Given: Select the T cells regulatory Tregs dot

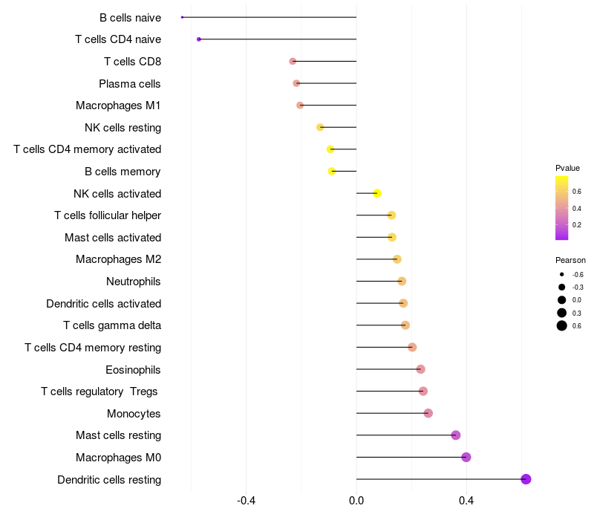Looking at the screenshot, I should click(423, 391).
